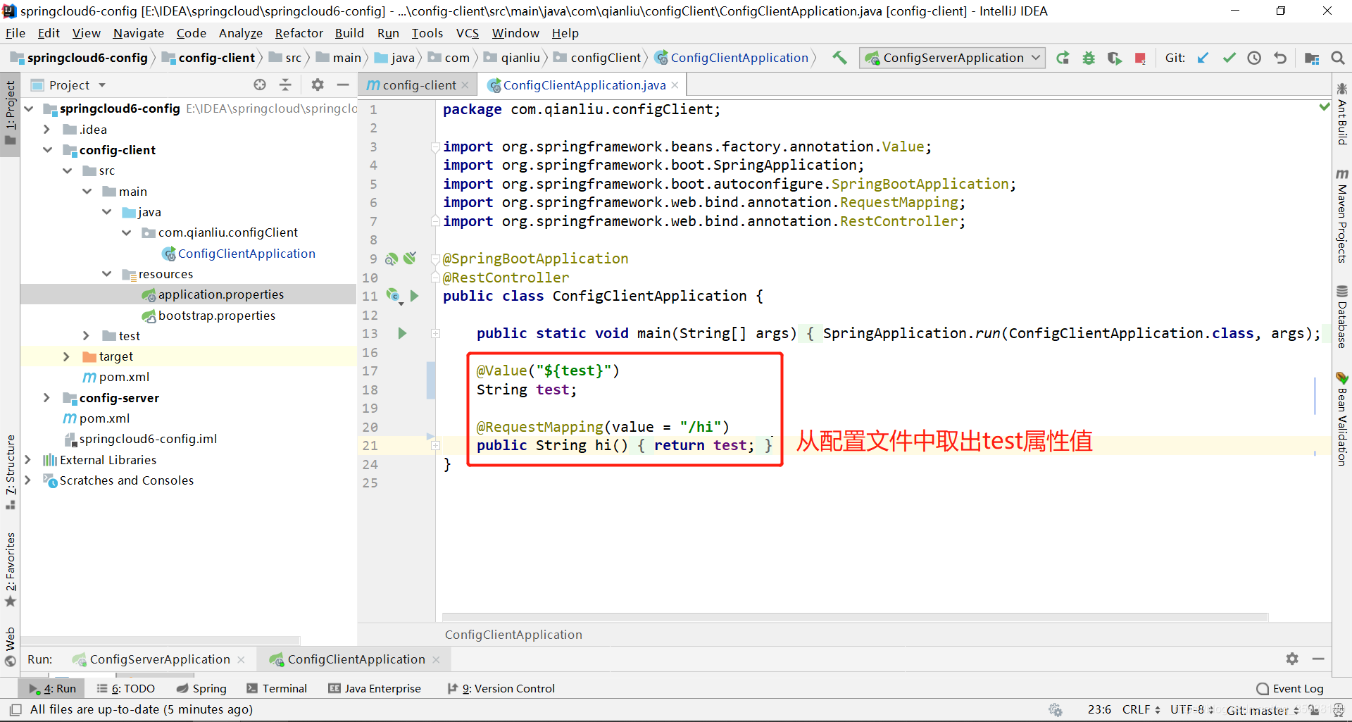Click the run gutter arrow on line 11
This screenshot has height=722, width=1352.
pos(414,296)
